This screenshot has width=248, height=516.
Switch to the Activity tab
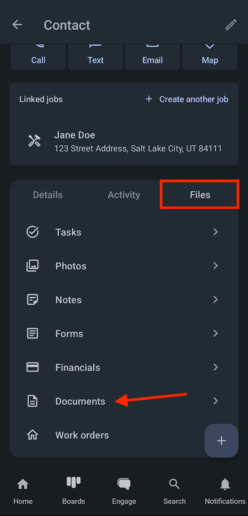124,194
